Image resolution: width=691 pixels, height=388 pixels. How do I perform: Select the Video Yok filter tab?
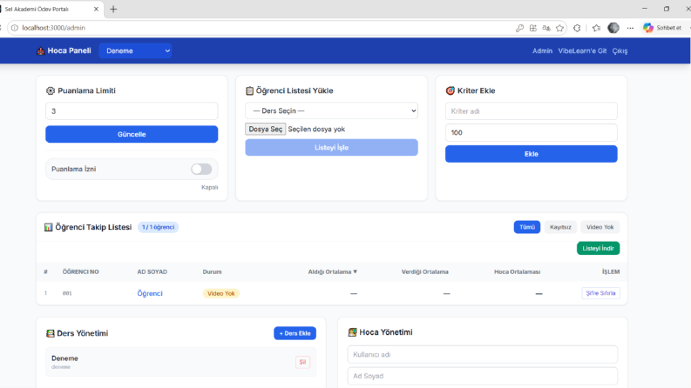(600, 227)
